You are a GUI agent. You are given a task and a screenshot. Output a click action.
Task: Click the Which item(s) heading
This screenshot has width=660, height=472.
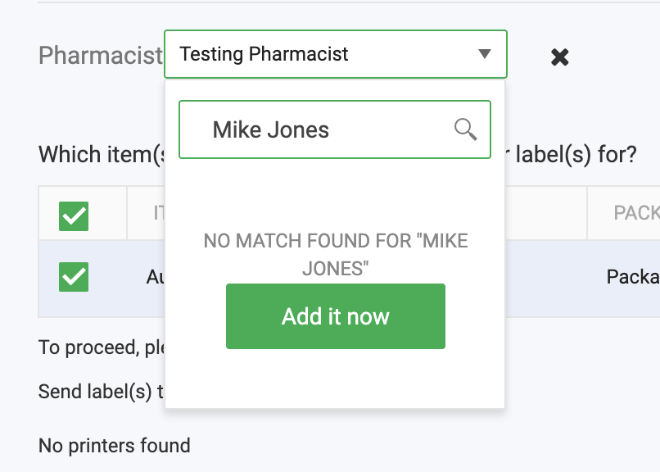102,154
